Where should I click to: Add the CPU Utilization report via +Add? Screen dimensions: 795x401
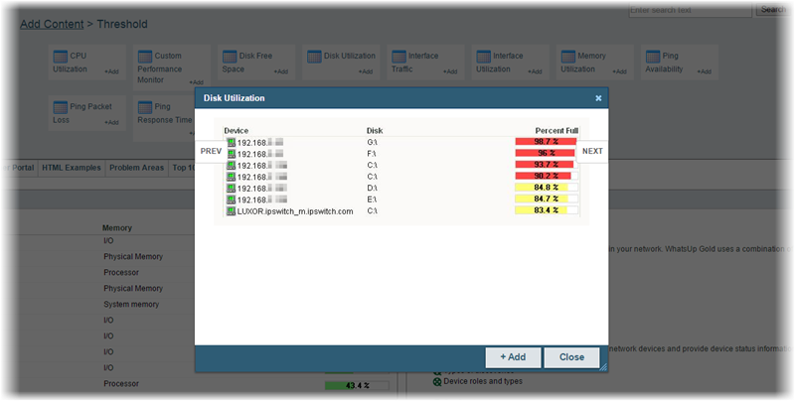(111, 71)
